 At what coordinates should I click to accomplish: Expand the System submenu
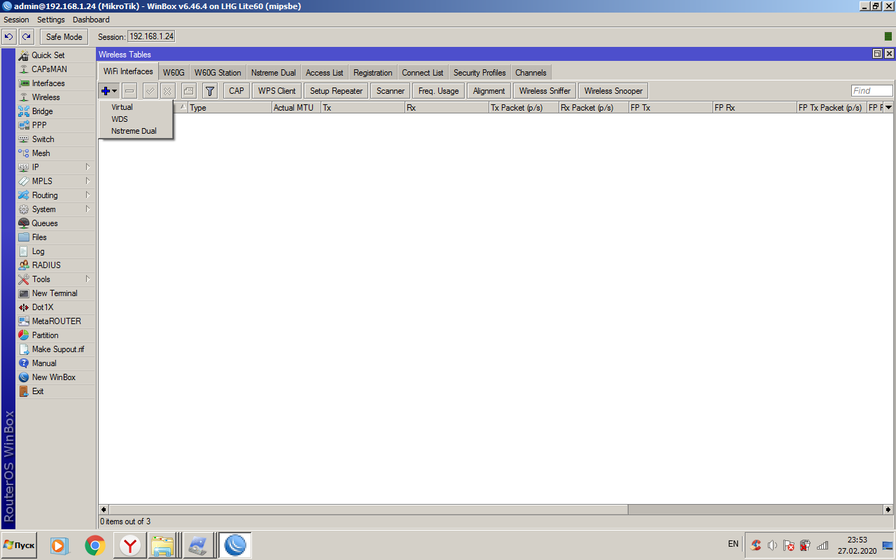[55, 209]
